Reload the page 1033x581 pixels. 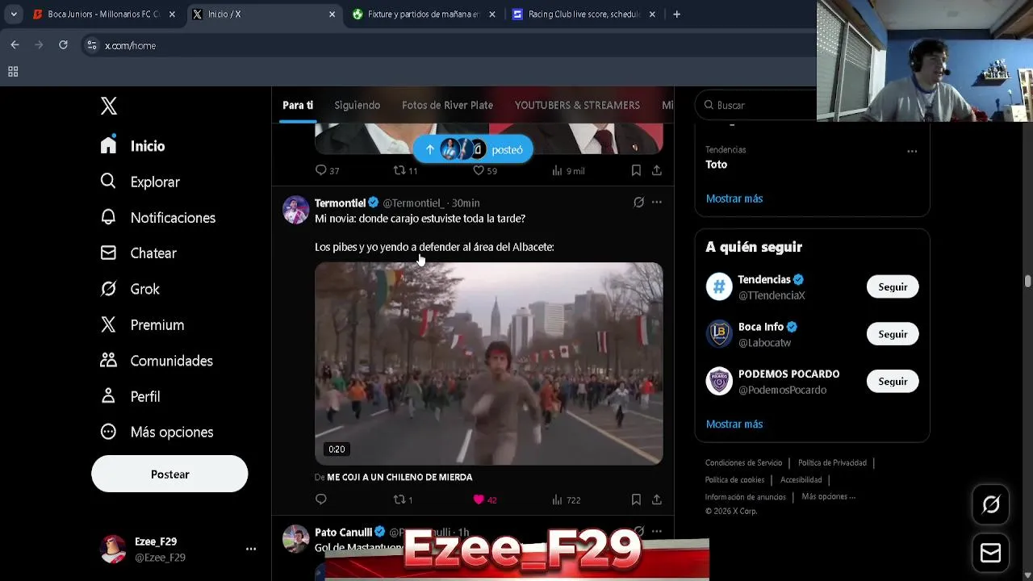point(63,45)
